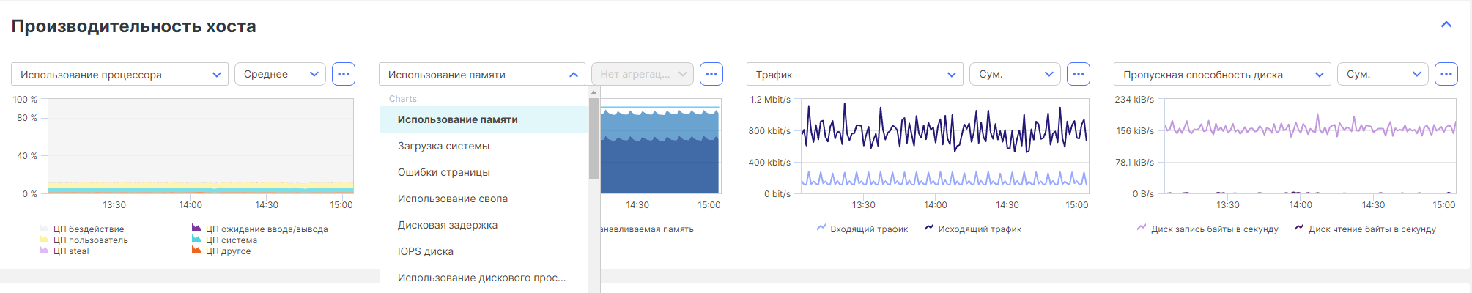Open the disk throughput chart three-dots menu
This screenshot has width=1472, height=293.
pos(1446,74)
